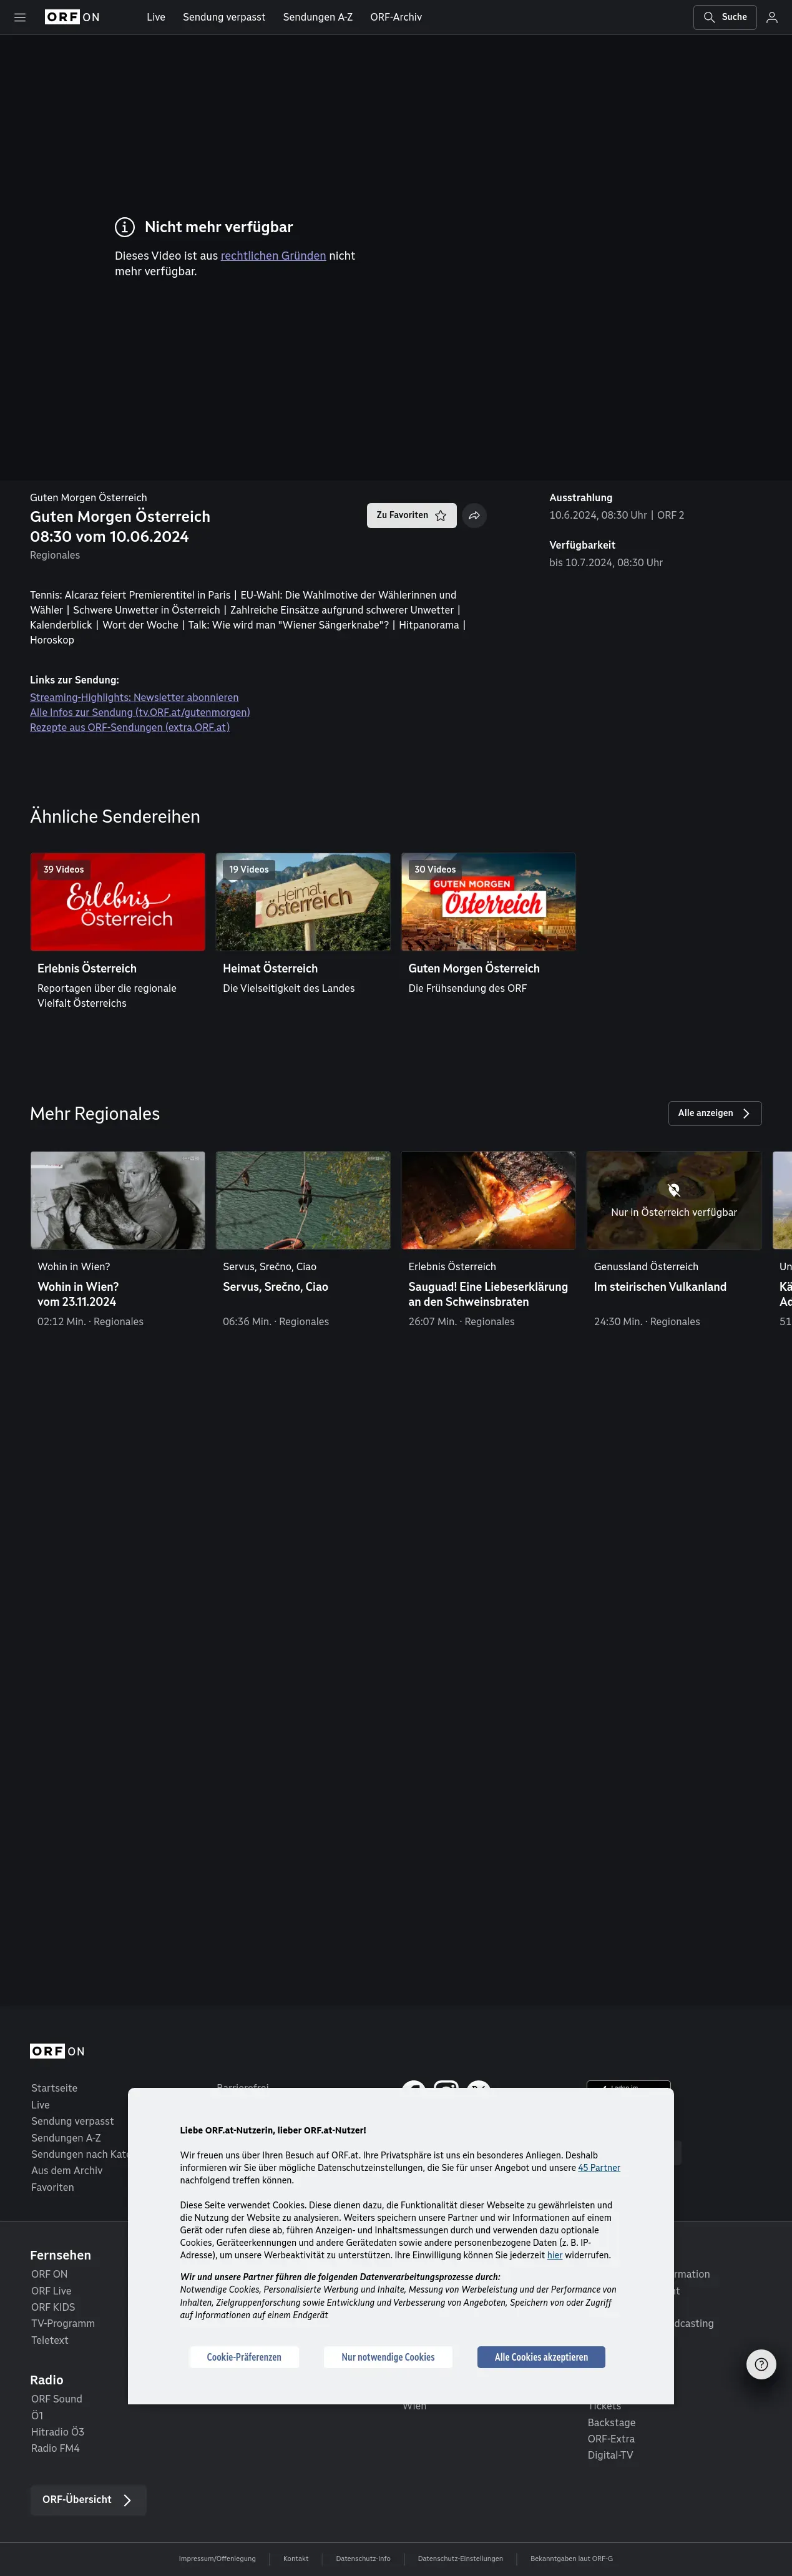Open footer TV-Programm link
792x2576 pixels.
pos(63,2323)
